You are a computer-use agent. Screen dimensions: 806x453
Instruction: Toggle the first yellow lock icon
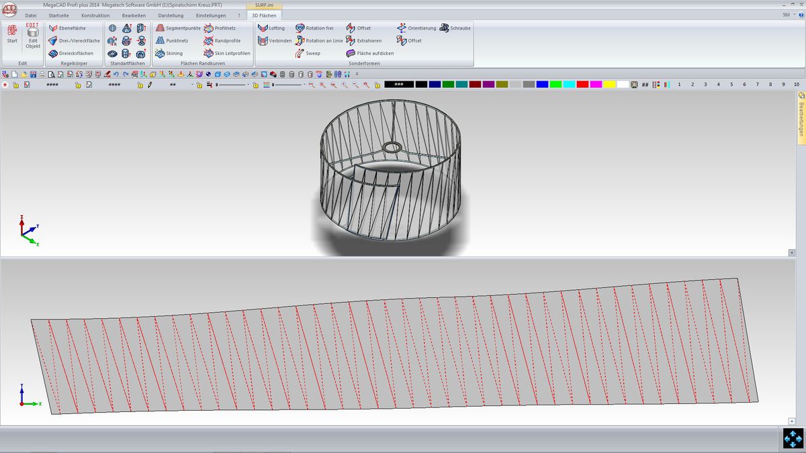[15, 85]
